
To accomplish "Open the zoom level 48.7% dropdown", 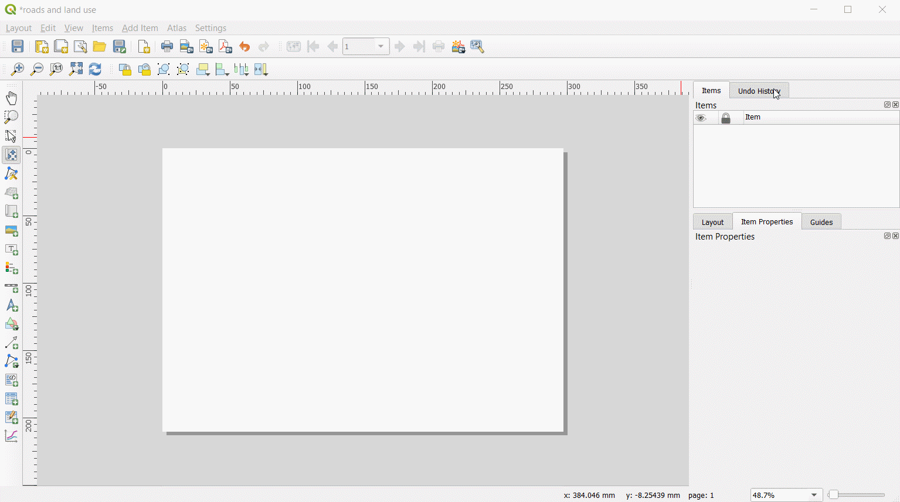I will (786, 495).
